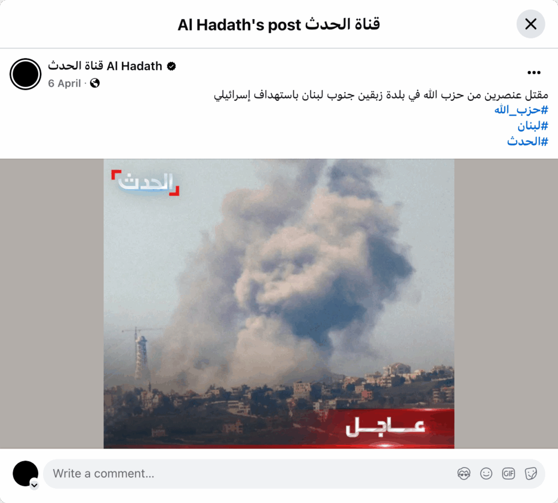Open the three-dot post options menu
This screenshot has width=558, height=503.
pyautogui.click(x=534, y=72)
